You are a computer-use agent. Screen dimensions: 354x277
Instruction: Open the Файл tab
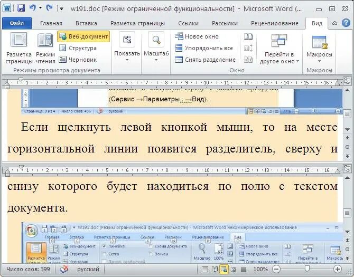point(17,23)
